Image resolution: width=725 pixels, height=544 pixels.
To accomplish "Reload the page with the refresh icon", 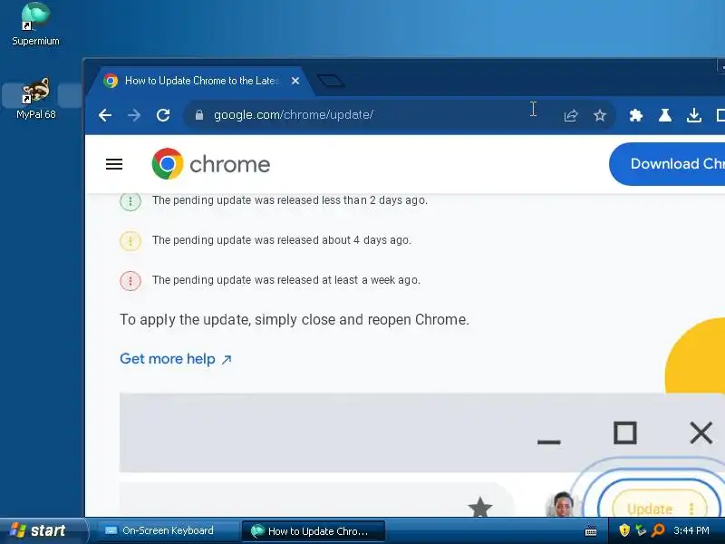I will 163,115.
